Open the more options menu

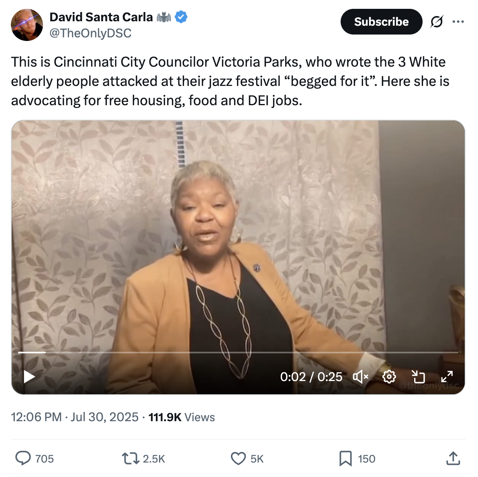(458, 22)
